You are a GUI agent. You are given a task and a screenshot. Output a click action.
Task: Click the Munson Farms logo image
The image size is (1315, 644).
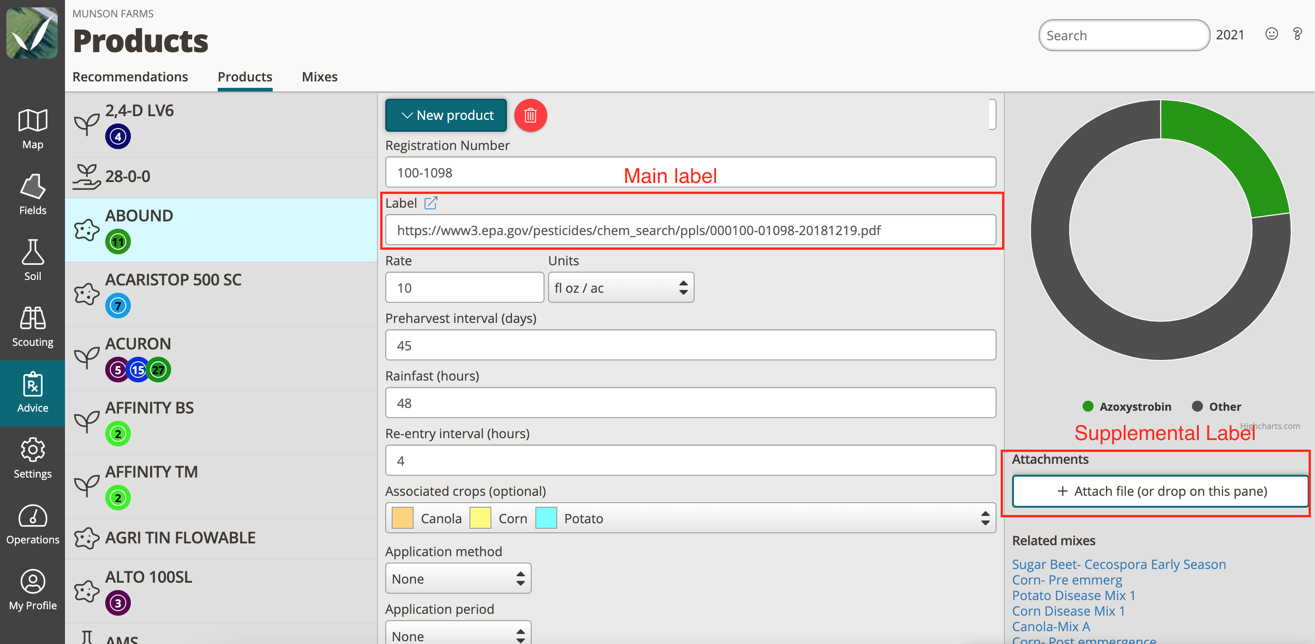coord(32,32)
